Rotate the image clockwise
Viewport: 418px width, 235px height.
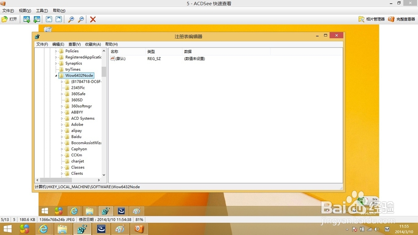(59, 19)
